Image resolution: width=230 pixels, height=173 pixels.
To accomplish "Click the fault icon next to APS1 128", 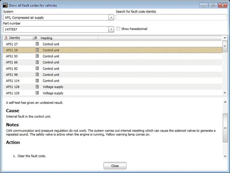I will [37, 87].
